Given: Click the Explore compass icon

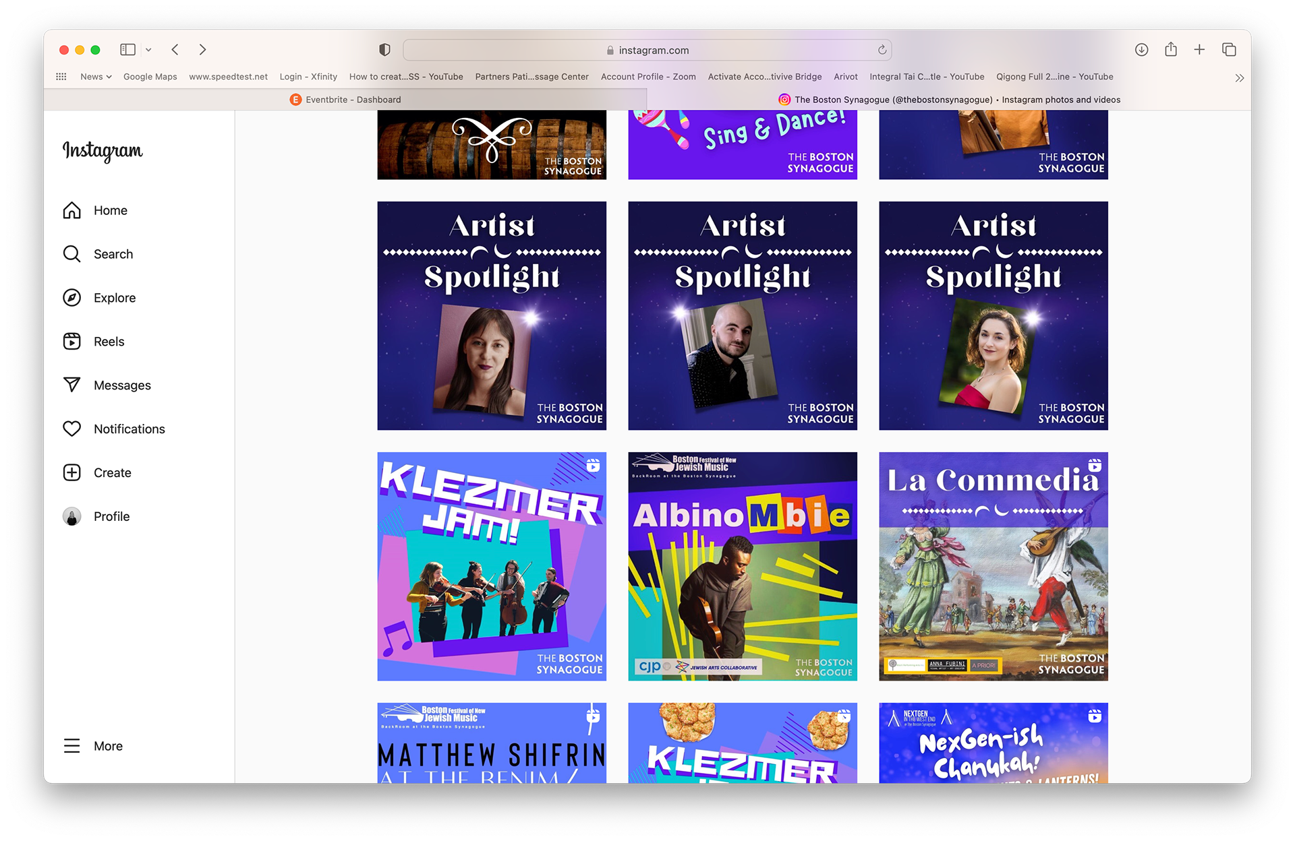Looking at the screenshot, I should click(72, 298).
